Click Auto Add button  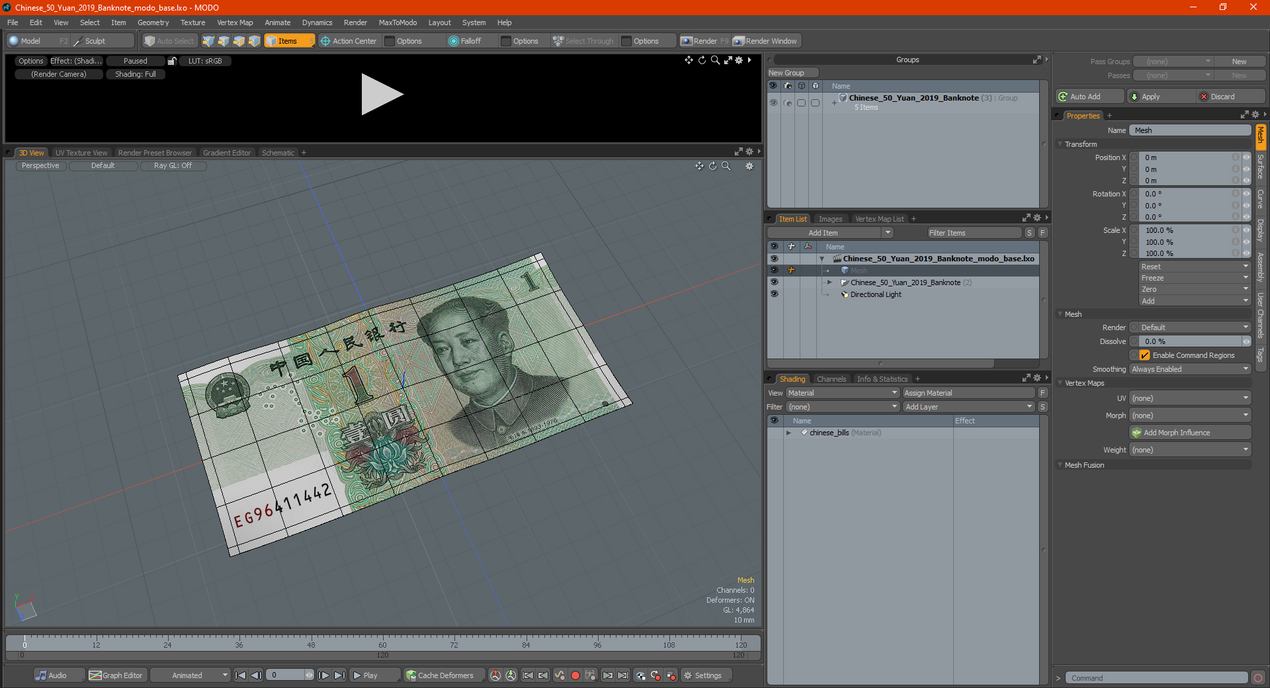tap(1089, 97)
